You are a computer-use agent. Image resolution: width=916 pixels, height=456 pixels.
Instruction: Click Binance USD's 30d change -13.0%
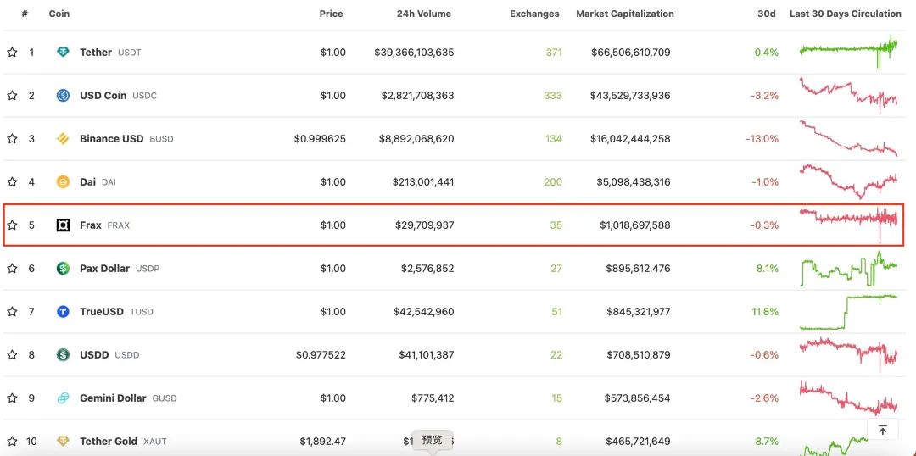pos(762,139)
